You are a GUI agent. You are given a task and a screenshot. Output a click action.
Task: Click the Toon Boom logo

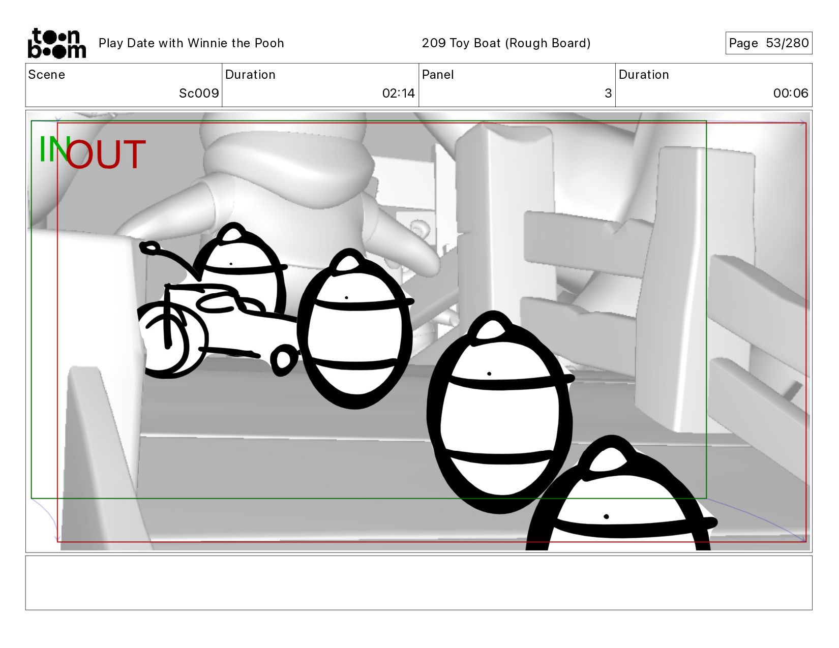[x=56, y=43]
